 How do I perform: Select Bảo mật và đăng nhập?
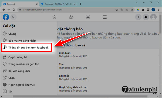[x=19, y=41]
